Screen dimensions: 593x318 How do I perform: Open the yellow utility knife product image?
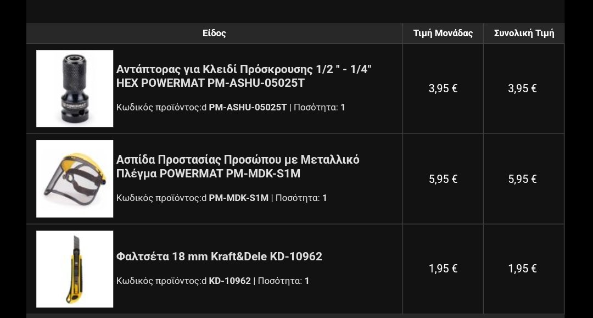(x=75, y=269)
